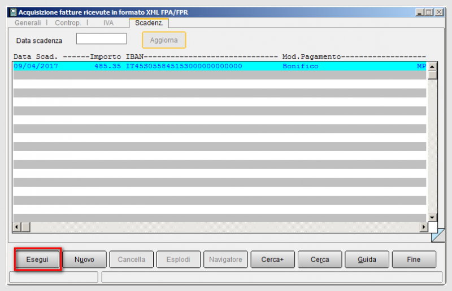The width and height of the screenshot is (452, 291).
Task: Click the Aggiorna button
Action: (164, 40)
